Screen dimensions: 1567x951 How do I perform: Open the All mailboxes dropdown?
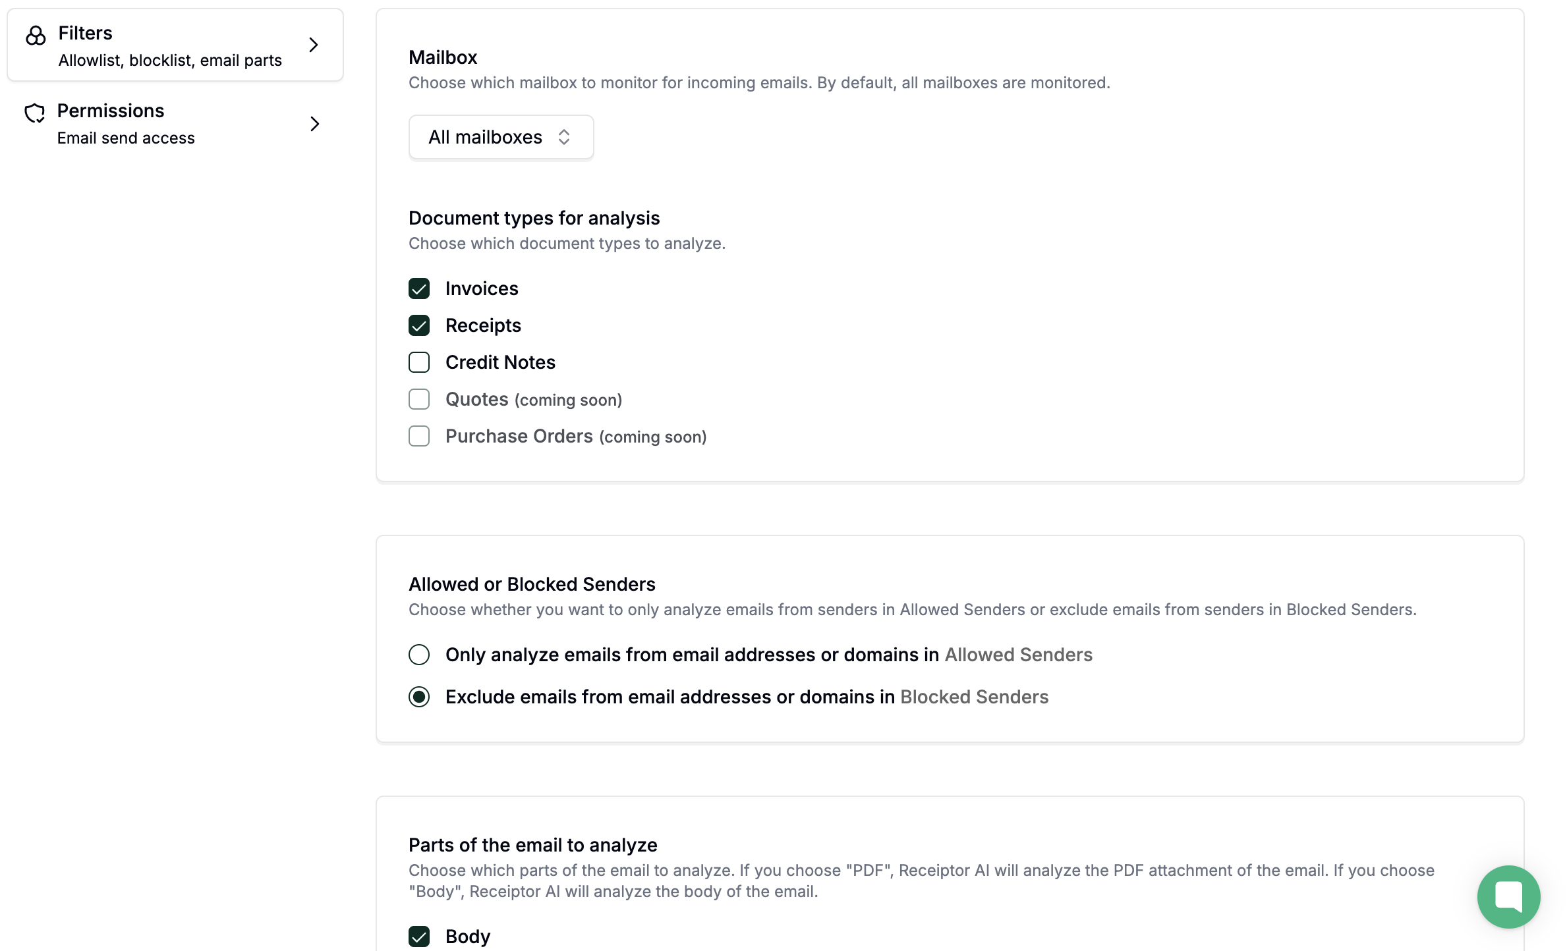[x=501, y=137]
